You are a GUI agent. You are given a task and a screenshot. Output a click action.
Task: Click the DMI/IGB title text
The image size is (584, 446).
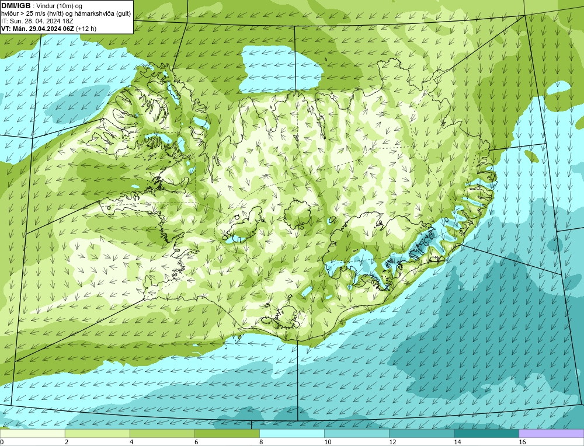(16, 6)
